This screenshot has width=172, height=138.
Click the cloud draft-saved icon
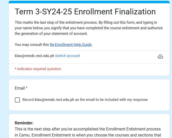[x=160, y=57]
